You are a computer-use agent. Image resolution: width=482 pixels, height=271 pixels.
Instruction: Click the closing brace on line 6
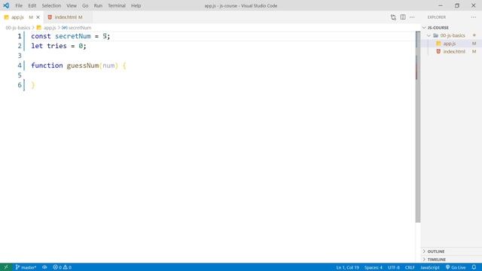click(33, 85)
